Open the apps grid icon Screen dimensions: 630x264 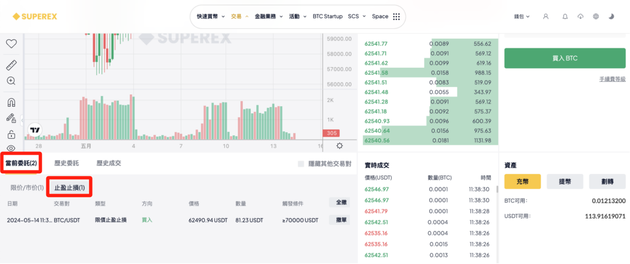point(396,16)
